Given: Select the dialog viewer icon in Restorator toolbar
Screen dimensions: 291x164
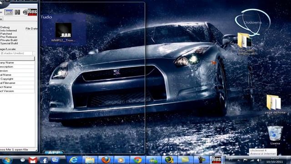Looking at the screenshot, I should [x=9, y=12].
